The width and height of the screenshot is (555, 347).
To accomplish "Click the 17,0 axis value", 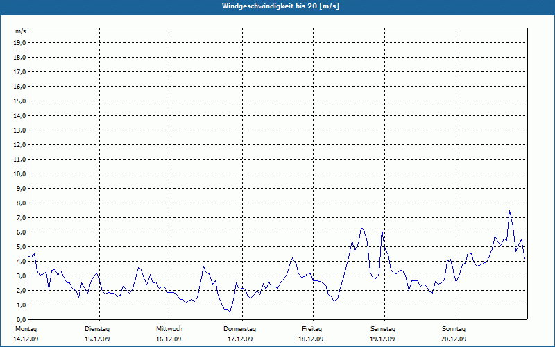I will [x=19, y=72].
